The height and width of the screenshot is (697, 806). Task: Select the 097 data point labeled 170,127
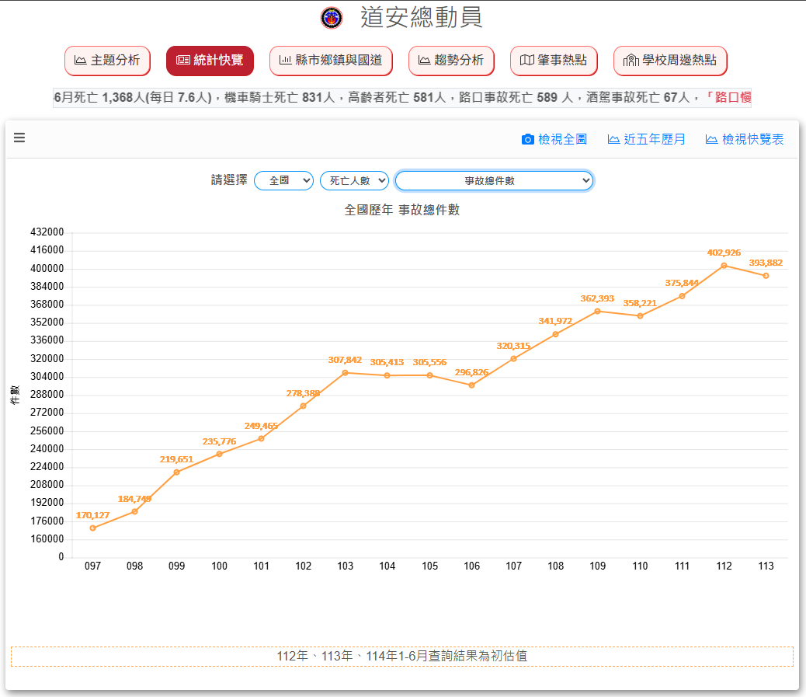point(93,528)
